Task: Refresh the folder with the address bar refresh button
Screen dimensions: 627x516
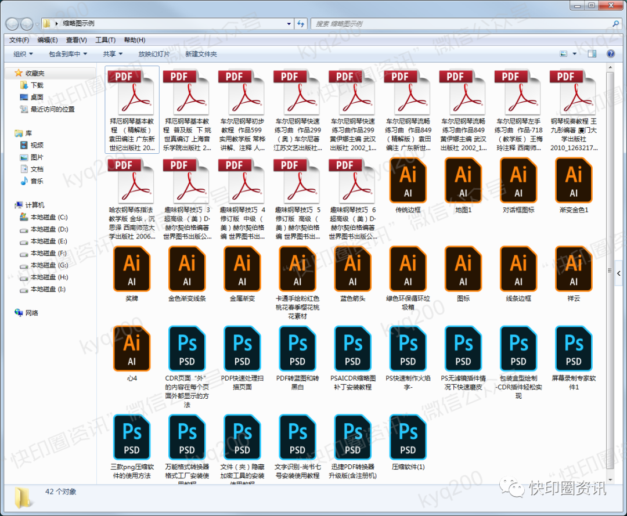Action: [x=301, y=24]
